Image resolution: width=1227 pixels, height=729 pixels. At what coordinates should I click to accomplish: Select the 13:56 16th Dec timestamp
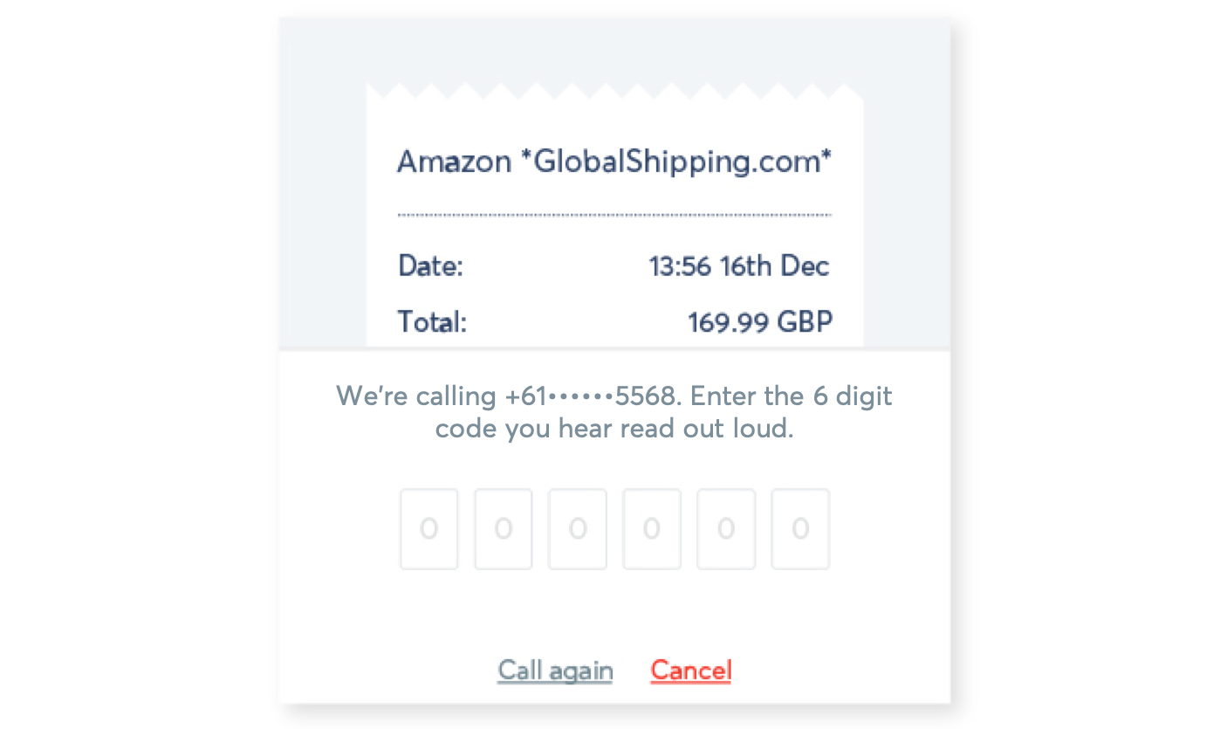[738, 265]
